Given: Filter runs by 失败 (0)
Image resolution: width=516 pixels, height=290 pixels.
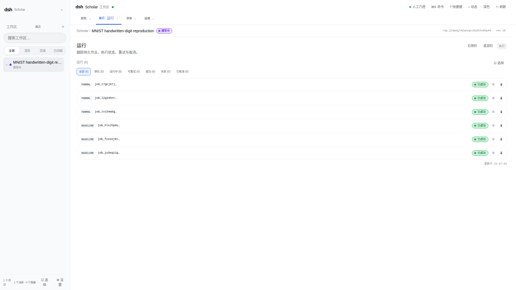Looking at the screenshot, I should [x=166, y=72].
